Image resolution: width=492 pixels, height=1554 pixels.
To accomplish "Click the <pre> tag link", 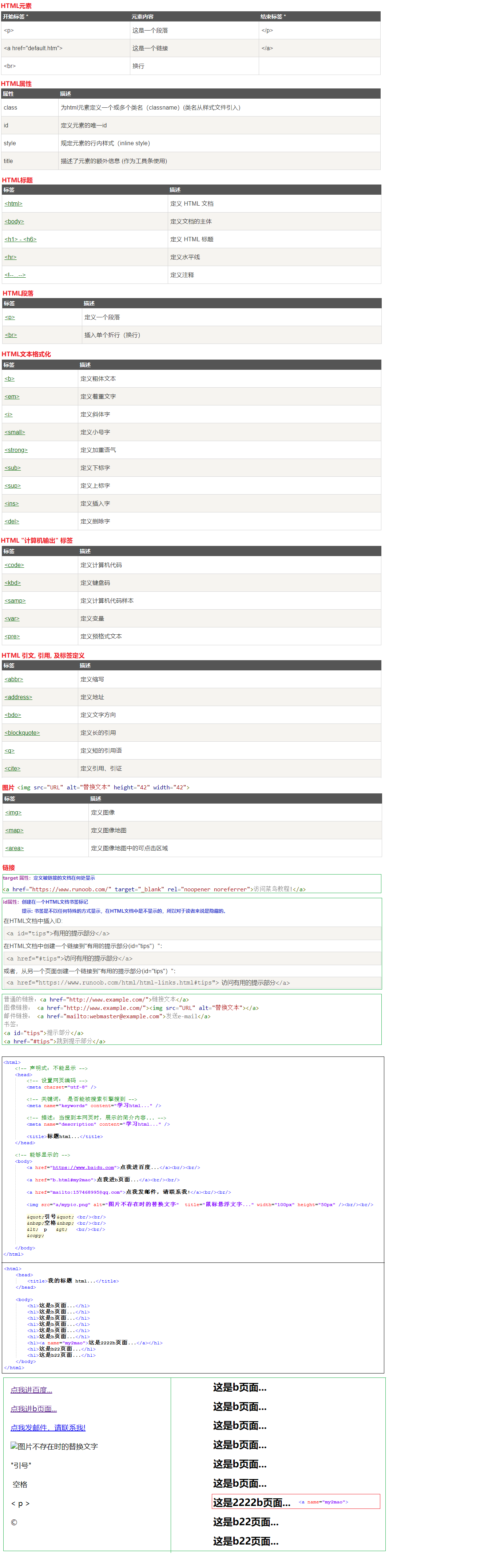I will coord(12,637).
